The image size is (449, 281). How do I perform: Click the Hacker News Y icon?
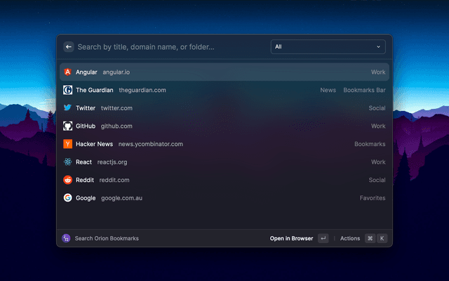(x=68, y=144)
